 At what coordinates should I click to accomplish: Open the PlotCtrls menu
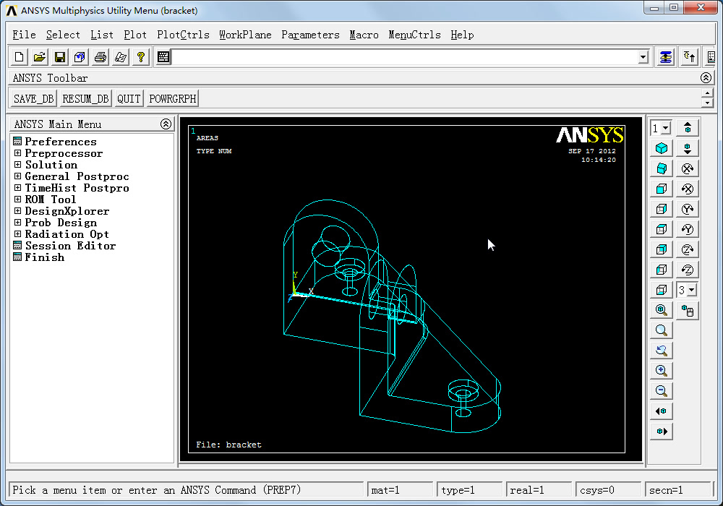(183, 35)
